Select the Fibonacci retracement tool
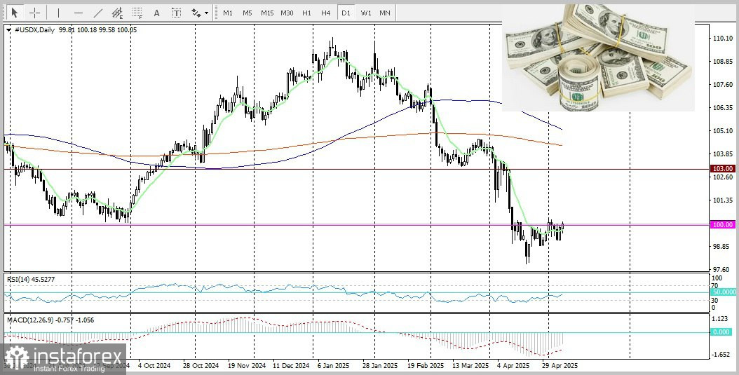Image resolution: width=739 pixels, height=375 pixels. point(137,13)
